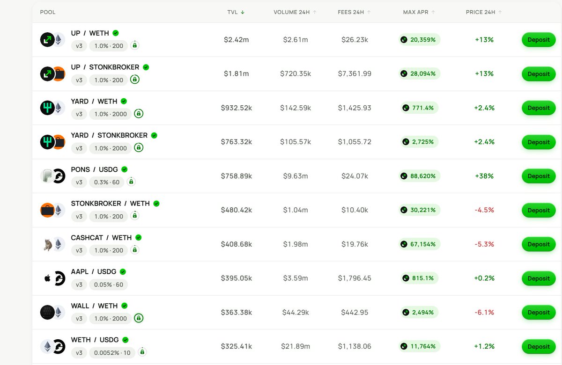Viewport: 562px width, 365px height.
Task: Open the 20,359% APR pill for UP / WETH
Action: click(x=419, y=40)
